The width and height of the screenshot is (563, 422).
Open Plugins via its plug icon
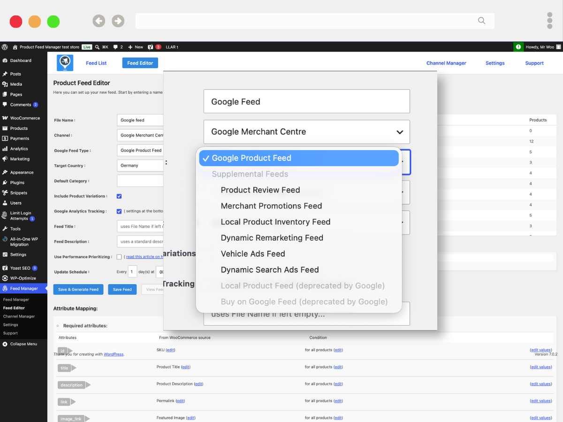click(5, 182)
